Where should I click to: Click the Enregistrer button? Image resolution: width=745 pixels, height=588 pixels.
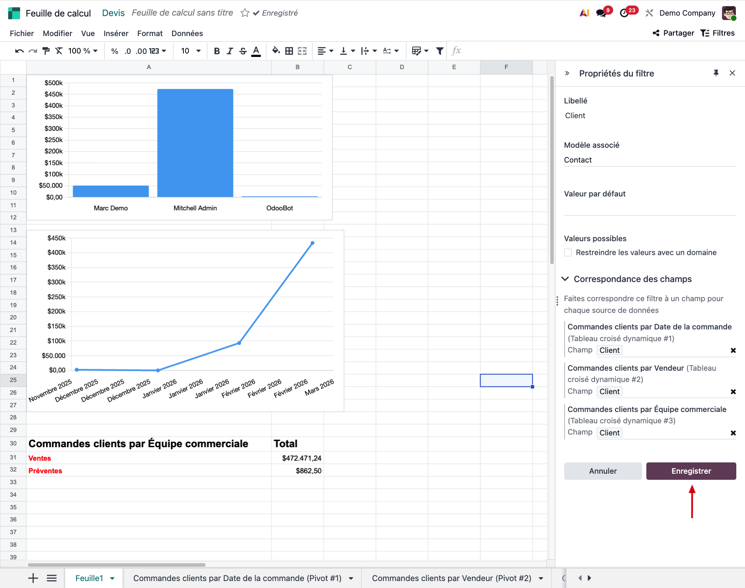[x=691, y=471]
